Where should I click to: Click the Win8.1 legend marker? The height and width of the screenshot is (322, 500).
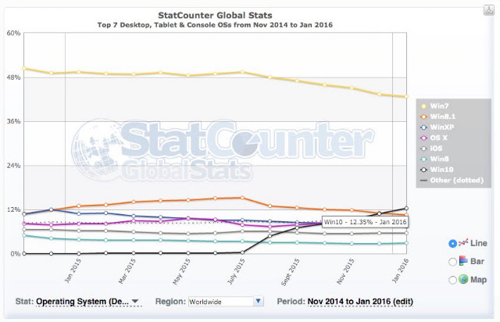(x=423, y=116)
